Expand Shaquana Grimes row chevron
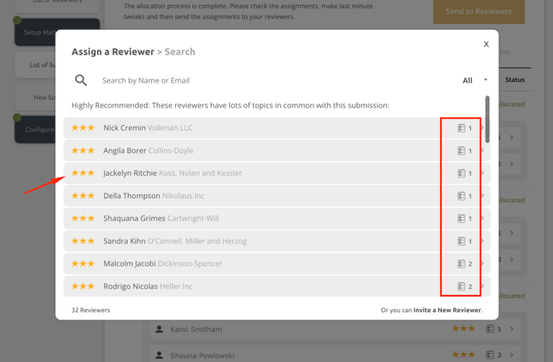The width and height of the screenshot is (553, 362). (482, 218)
